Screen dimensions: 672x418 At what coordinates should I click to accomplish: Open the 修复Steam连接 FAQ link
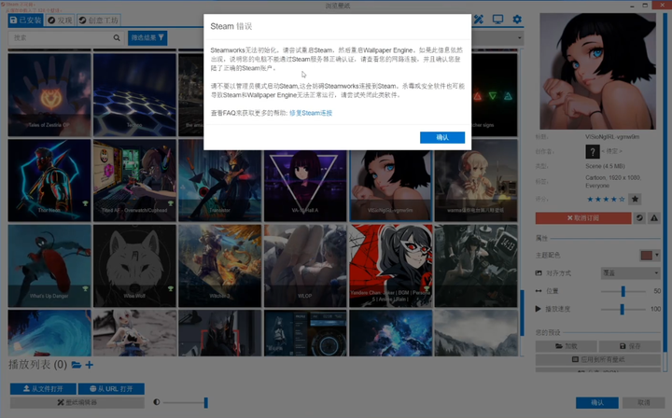click(311, 113)
